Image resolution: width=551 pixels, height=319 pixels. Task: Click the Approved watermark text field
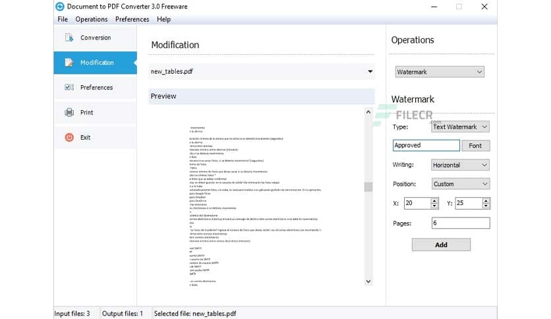pyautogui.click(x=426, y=145)
